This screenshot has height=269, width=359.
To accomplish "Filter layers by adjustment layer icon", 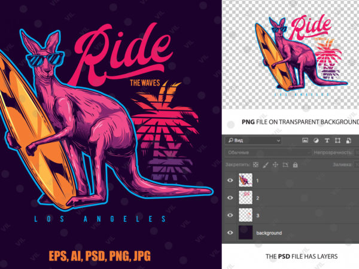I will [316, 140].
